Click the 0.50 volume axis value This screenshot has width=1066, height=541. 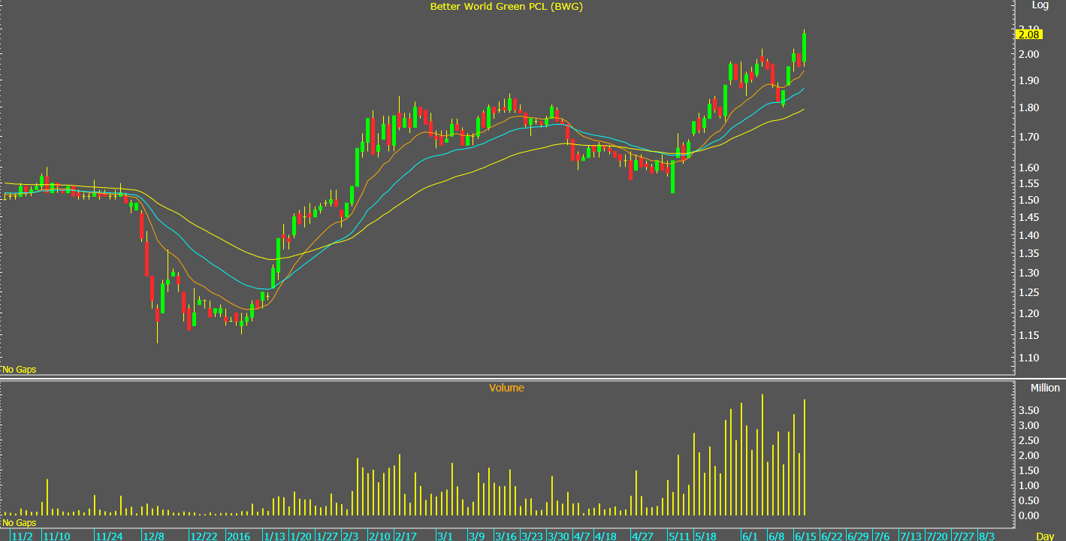coord(1029,500)
